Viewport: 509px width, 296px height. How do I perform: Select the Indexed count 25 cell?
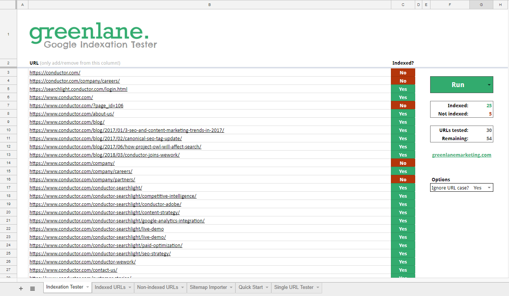[481, 105]
